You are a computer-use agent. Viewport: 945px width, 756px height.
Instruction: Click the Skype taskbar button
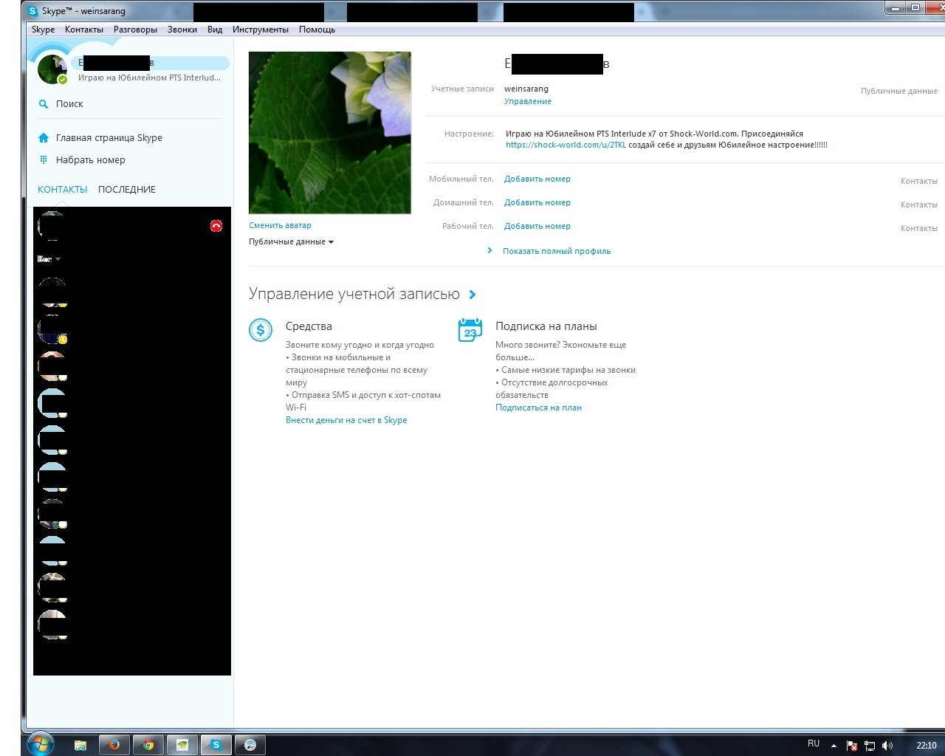pyautogui.click(x=216, y=745)
